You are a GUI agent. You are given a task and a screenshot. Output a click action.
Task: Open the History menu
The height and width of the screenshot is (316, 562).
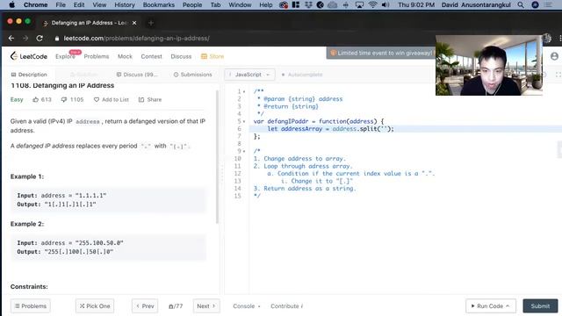coord(125,4)
